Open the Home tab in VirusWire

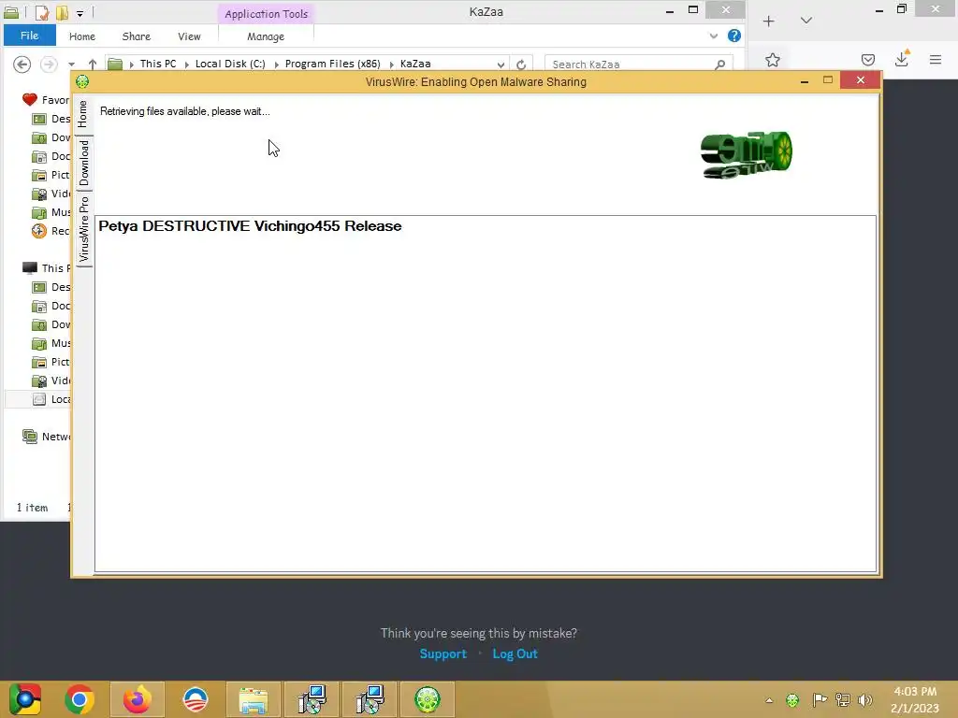(x=83, y=114)
